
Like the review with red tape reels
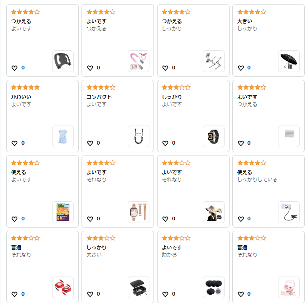point(14,294)
